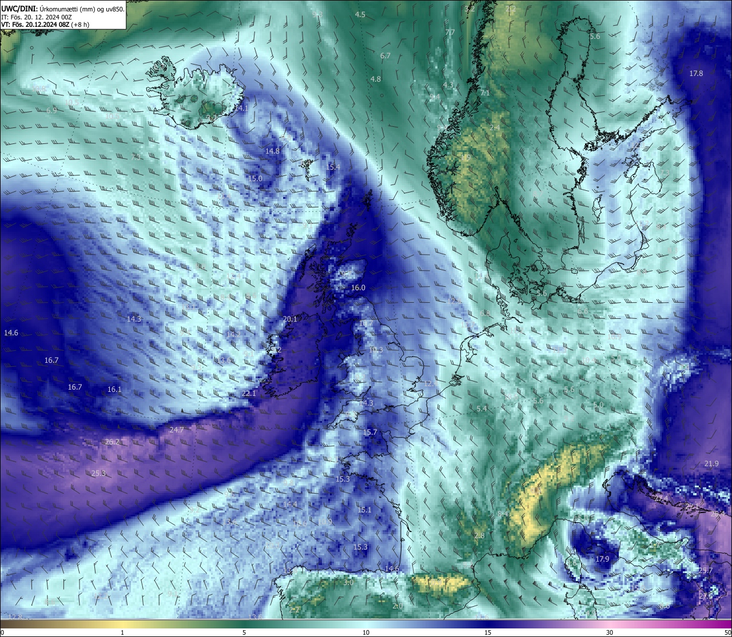
Task: Click the 3.0 label over northern Spain
Action: [x=348, y=582]
